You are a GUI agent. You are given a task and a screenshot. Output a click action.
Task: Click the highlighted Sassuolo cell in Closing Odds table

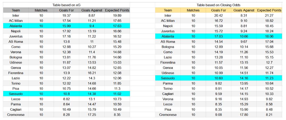tap(168, 78)
